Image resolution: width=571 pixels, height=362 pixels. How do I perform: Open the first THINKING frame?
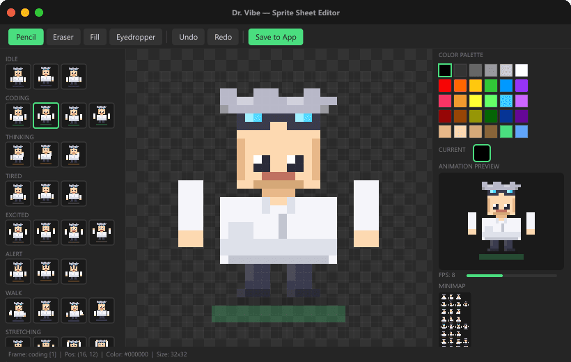point(18,155)
